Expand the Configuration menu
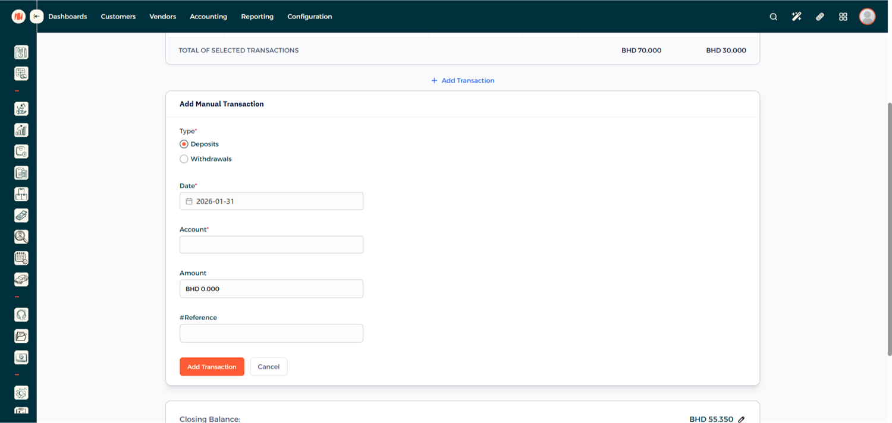This screenshot has height=423, width=892. click(x=309, y=17)
